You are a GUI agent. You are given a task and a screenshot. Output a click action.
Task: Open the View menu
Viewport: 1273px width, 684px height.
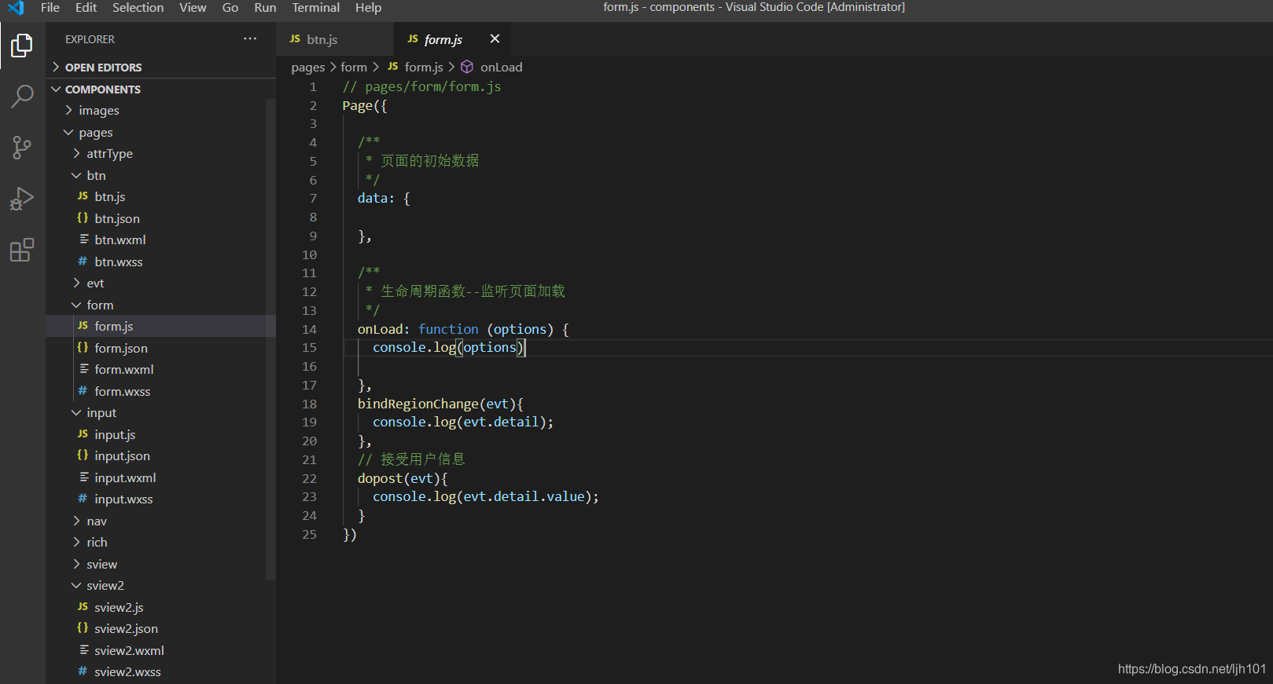[193, 8]
